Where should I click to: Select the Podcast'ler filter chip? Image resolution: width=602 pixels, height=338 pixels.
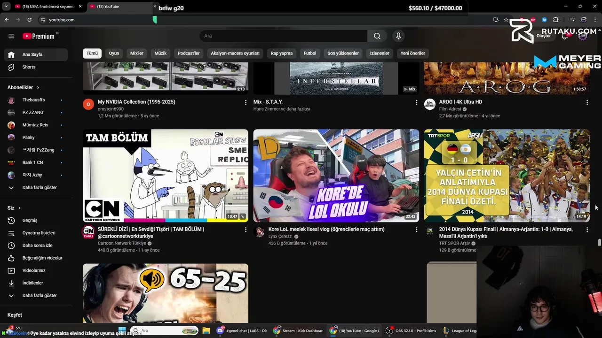click(189, 53)
